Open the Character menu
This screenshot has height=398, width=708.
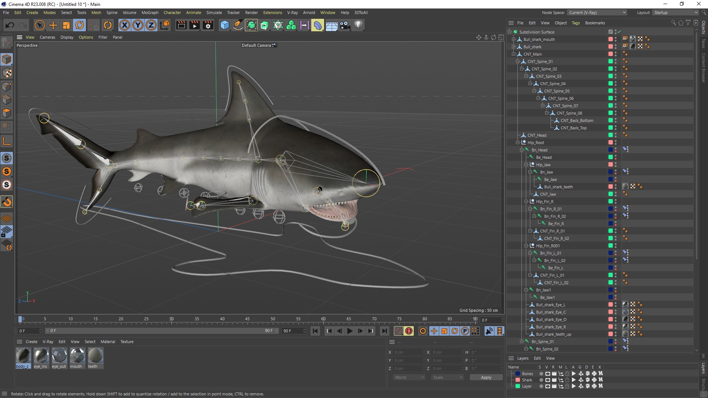(x=172, y=13)
